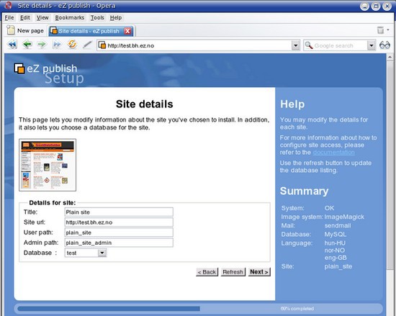Open the Bookmarks menu
This screenshot has height=316, width=396.
click(x=70, y=18)
